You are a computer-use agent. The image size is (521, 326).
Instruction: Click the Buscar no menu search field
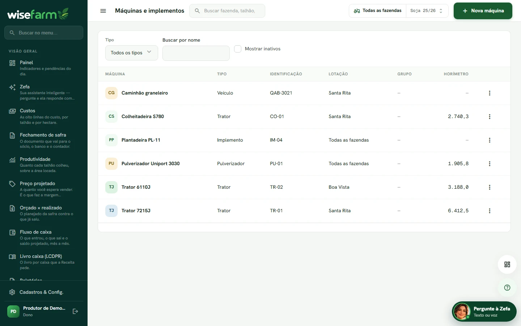[x=44, y=33]
